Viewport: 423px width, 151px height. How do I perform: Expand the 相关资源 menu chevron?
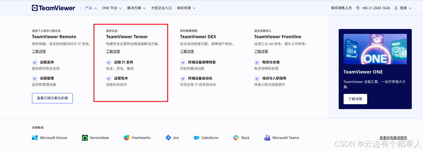[x=194, y=8]
